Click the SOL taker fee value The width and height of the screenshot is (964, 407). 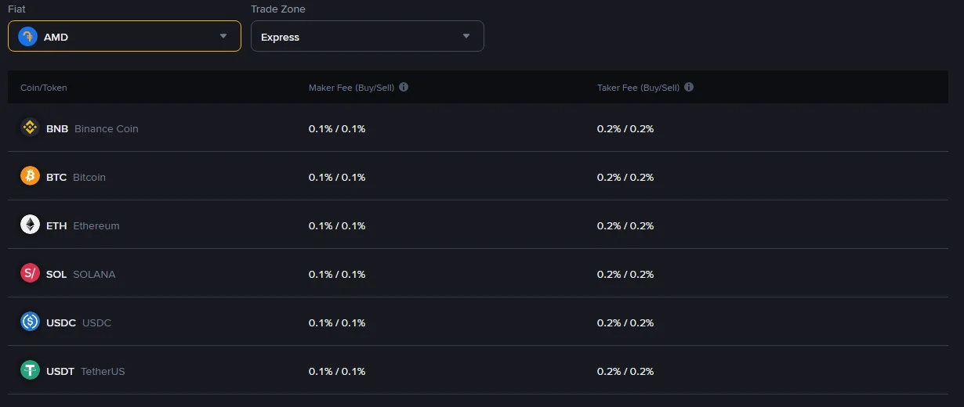(625, 275)
